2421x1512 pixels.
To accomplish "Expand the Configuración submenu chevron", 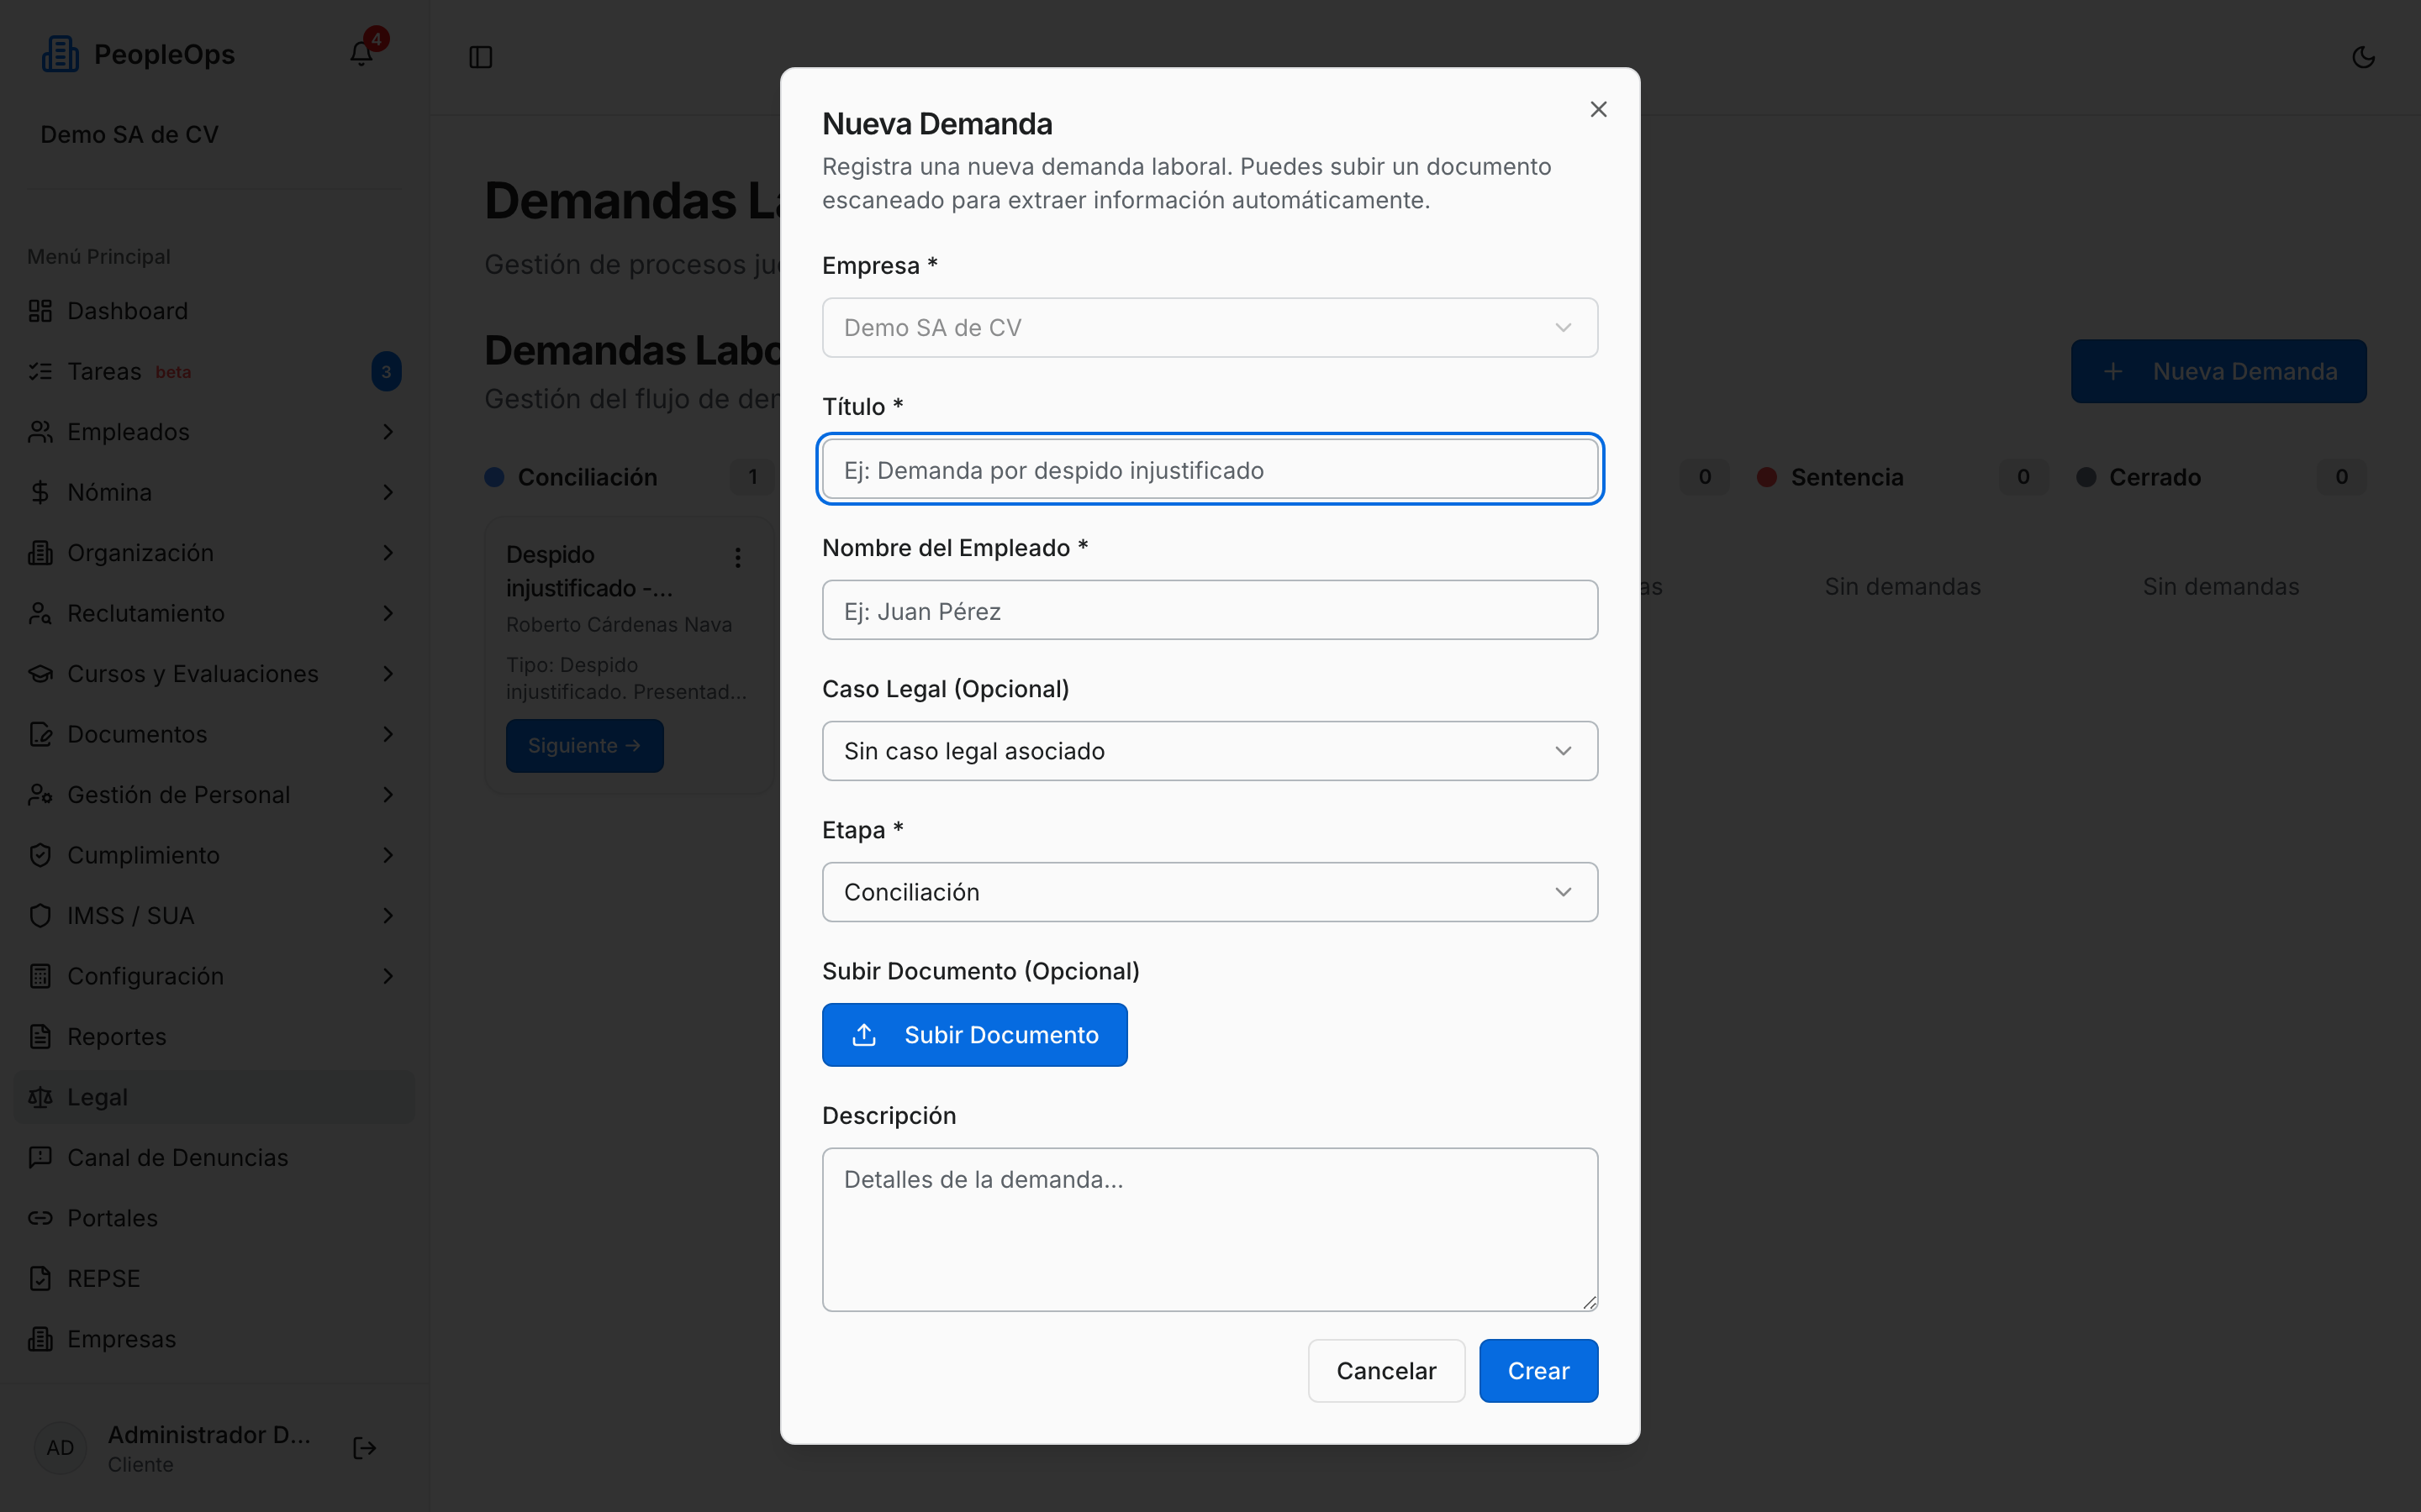I will [x=388, y=976].
